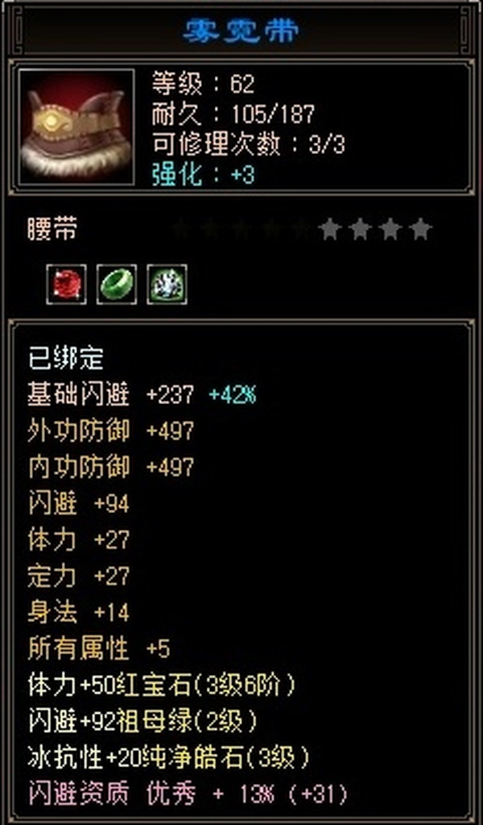Click the 外功防御 +497 stat line
Viewport: 483px width, 825px height.
pyautogui.click(x=111, y=431)
